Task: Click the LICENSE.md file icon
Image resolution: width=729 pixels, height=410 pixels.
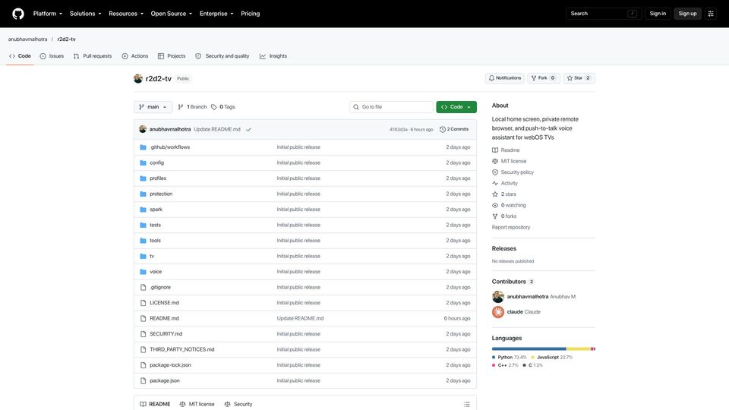Action: pyautogui.click(x=144, y=303)
